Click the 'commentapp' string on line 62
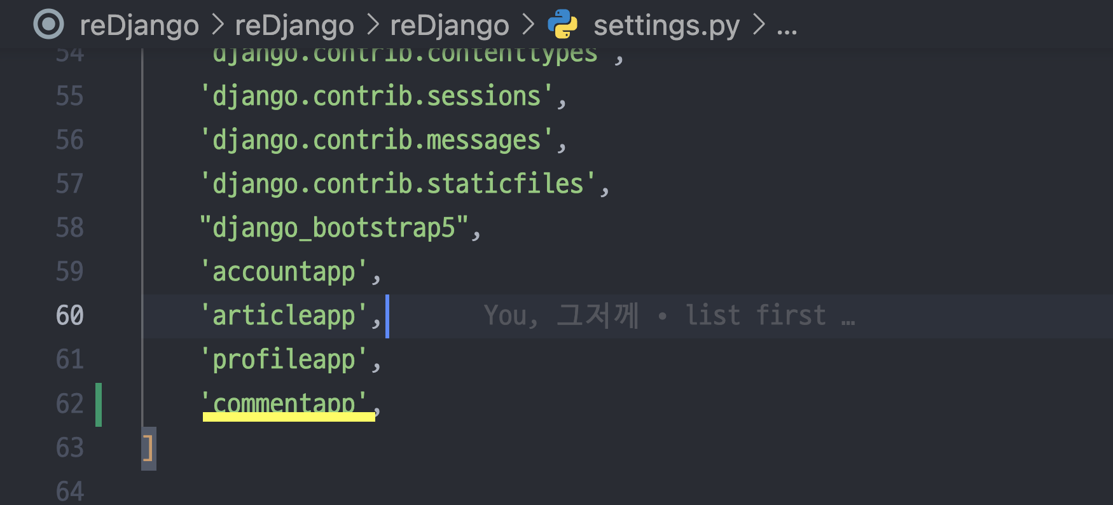Screen dimensions: 1113x505 284,403
